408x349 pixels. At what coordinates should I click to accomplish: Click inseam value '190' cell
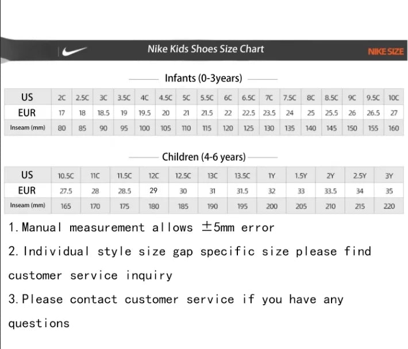pos(212,206)
